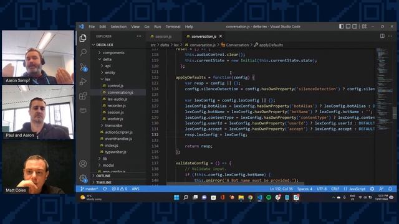Open the Edit menu
The height and width of the screenshot is (224, 399).
point(102,26)
